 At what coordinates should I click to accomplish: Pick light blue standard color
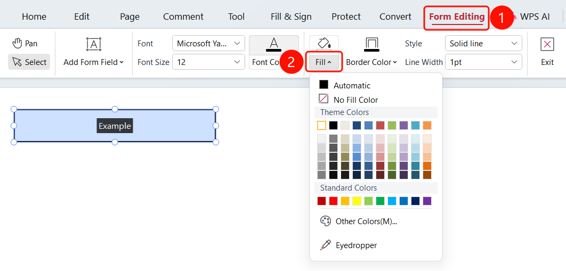point(392,201)
